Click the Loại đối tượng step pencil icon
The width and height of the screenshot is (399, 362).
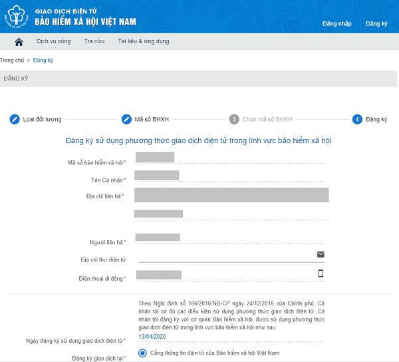pos(15,119)
